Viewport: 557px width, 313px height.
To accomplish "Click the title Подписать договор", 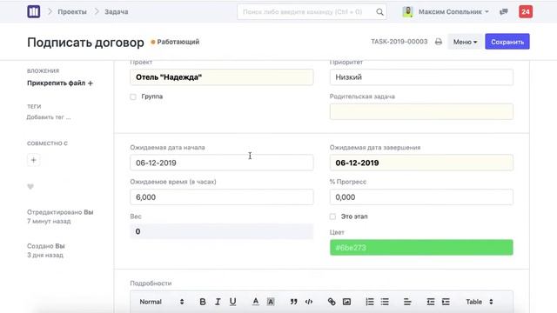I will [85, 43].
